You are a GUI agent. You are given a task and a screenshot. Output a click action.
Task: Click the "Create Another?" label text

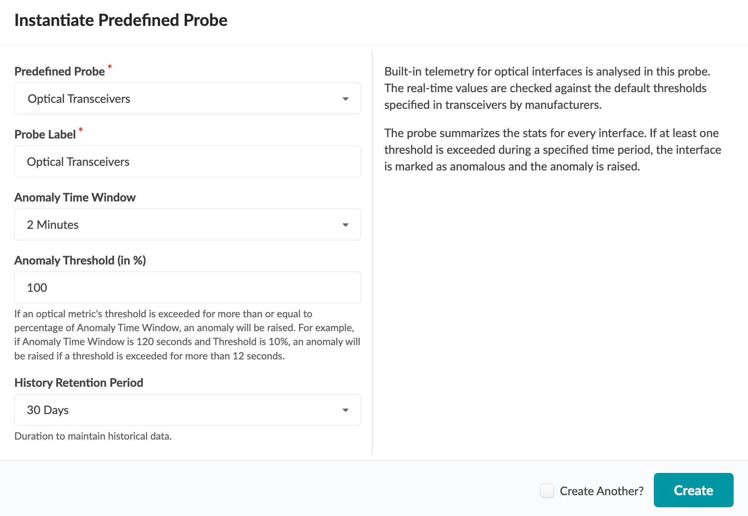pos(601,491)
